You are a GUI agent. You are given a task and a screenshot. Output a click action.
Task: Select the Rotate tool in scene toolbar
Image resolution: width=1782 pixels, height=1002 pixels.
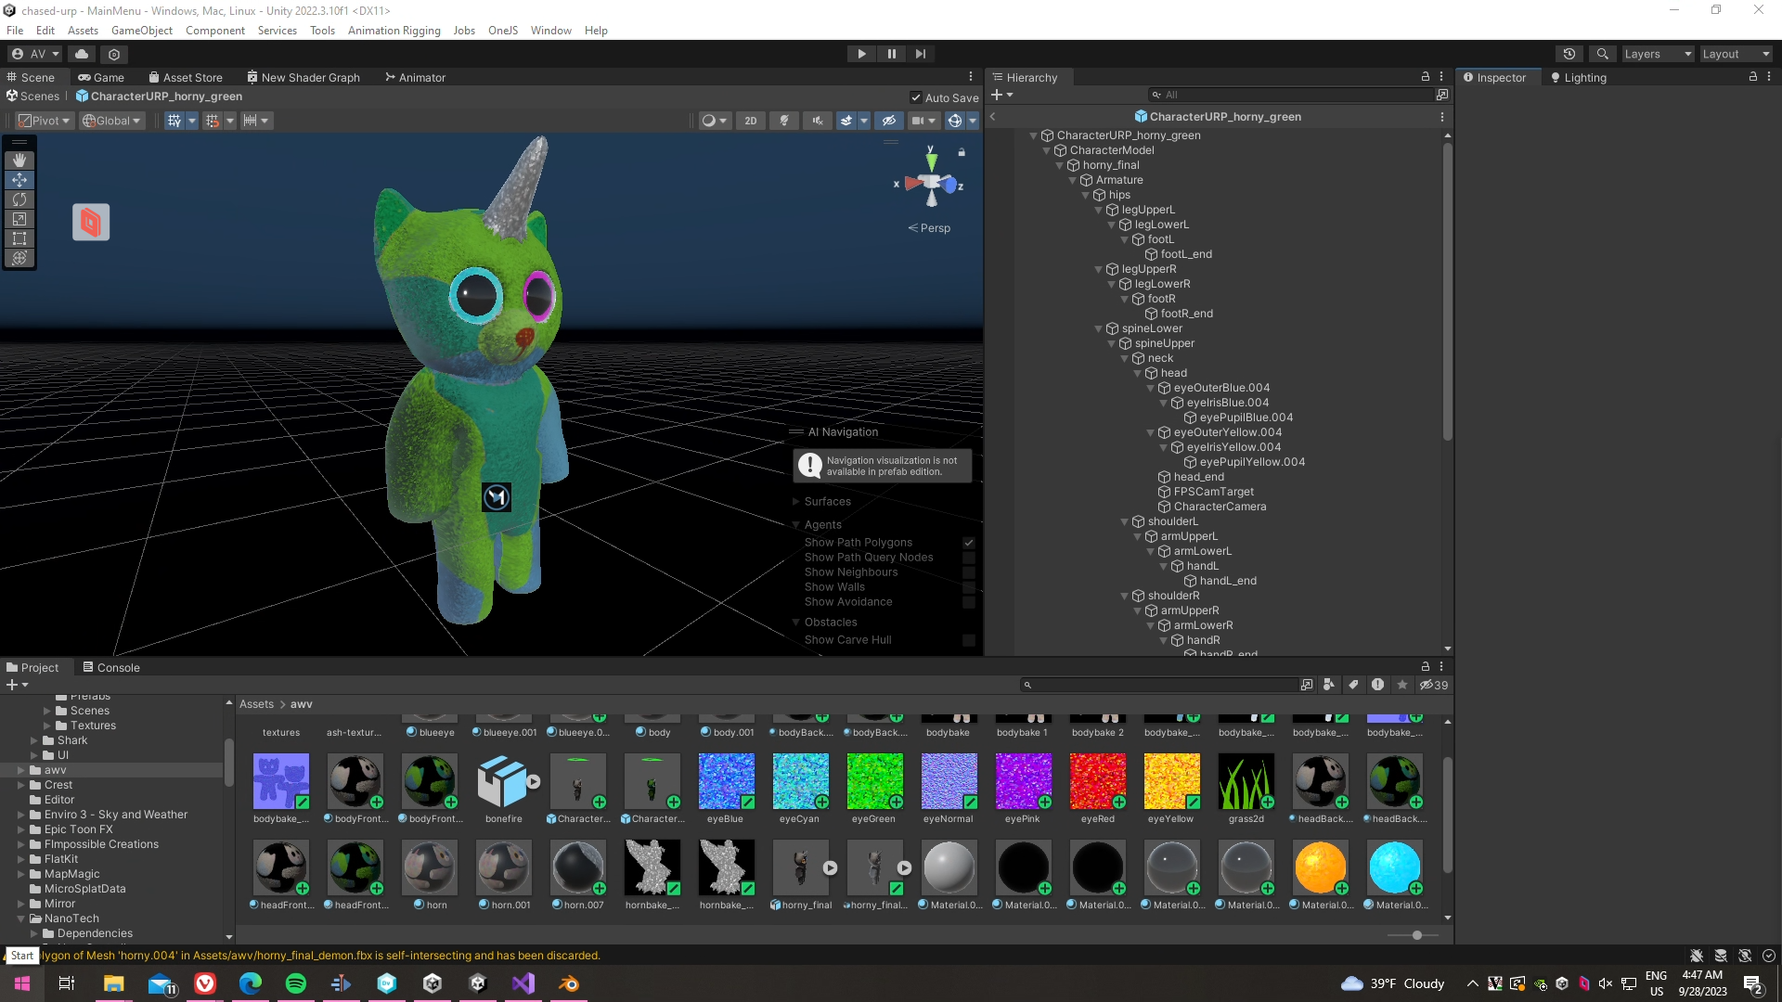pos(19,199)
